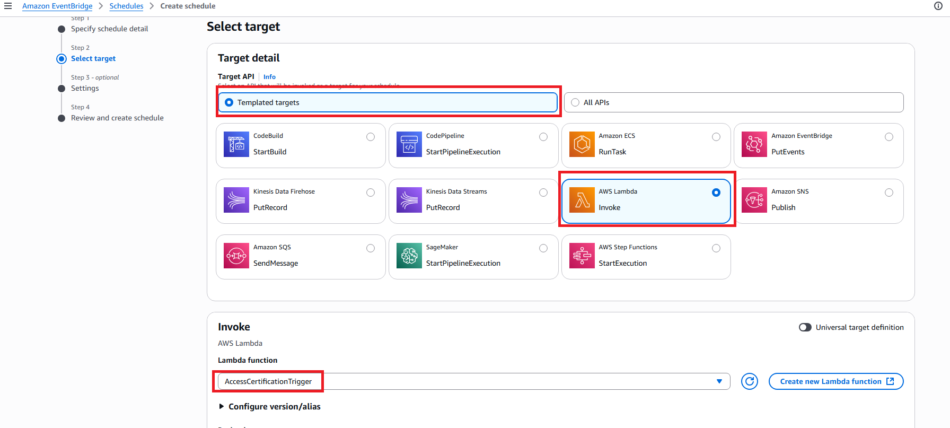Click the Invoke section heading
This screenshot has width=950, height=428.
pyautogui.click(x=234, y=327)
